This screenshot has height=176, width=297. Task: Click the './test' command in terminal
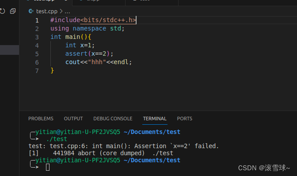[57, 139]
